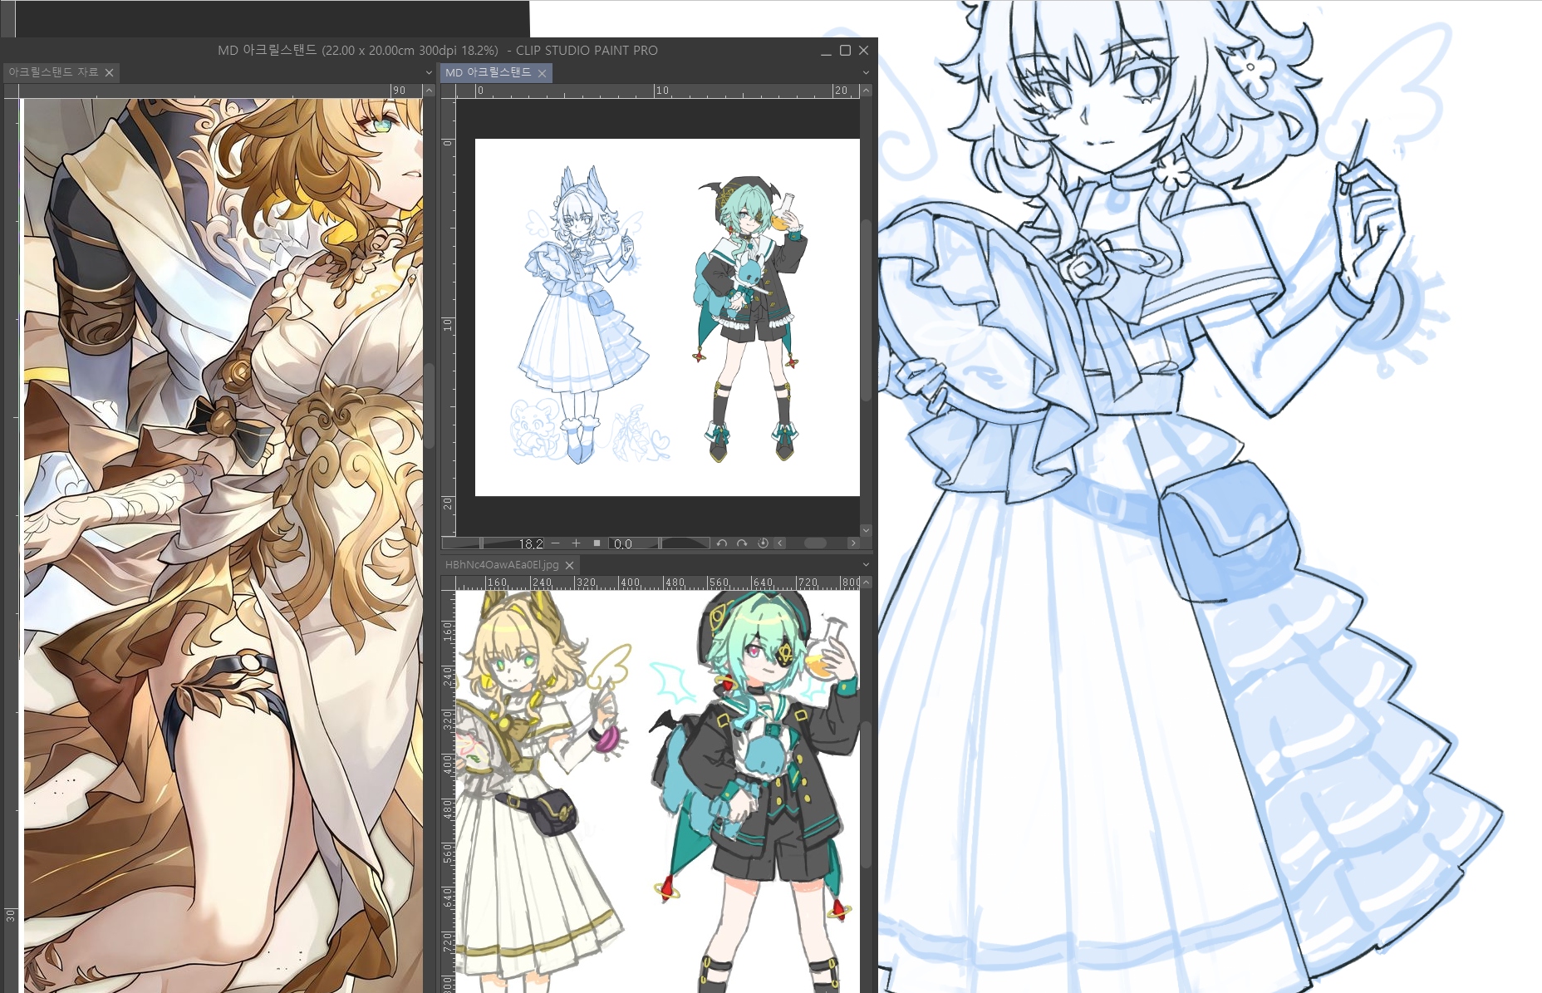The height and width of the screenshot is (993, 1542).
Task: Close the 아크릴스탠드 자료 tab
Action: pyautogui.click(x=109, y=73)
